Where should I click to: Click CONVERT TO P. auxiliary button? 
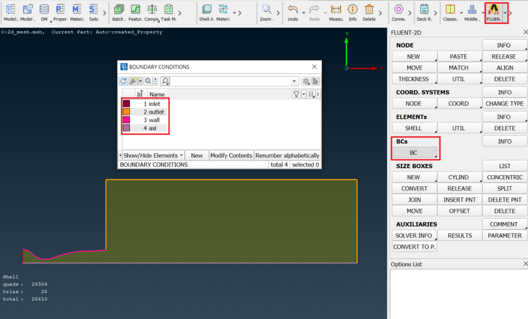coord(415,247)
